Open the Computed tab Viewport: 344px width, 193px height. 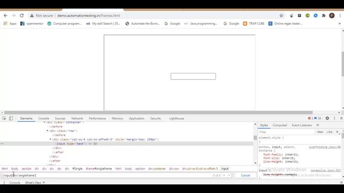pyautogui.click(x=279, y=125)
